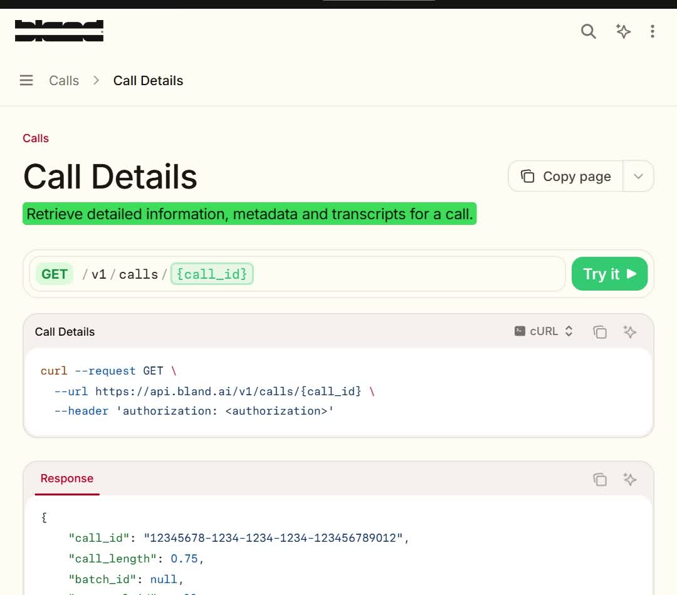Open the AI assistant sparkle icon in header

point(623,31)
